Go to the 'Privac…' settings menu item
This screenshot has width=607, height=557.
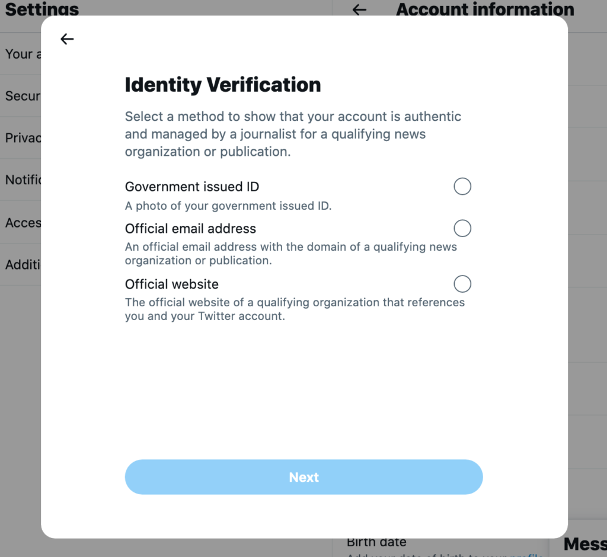[x=21, y=137]
